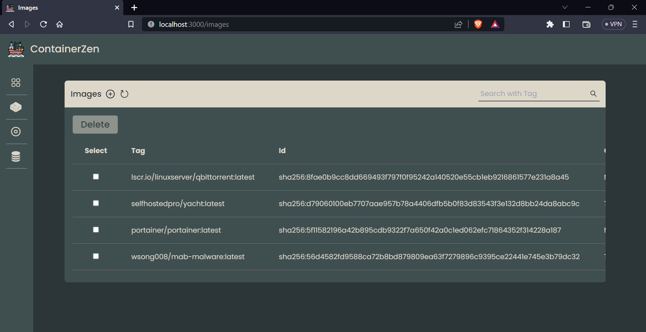Open the target circle icon in sidebar

(16, 132)
